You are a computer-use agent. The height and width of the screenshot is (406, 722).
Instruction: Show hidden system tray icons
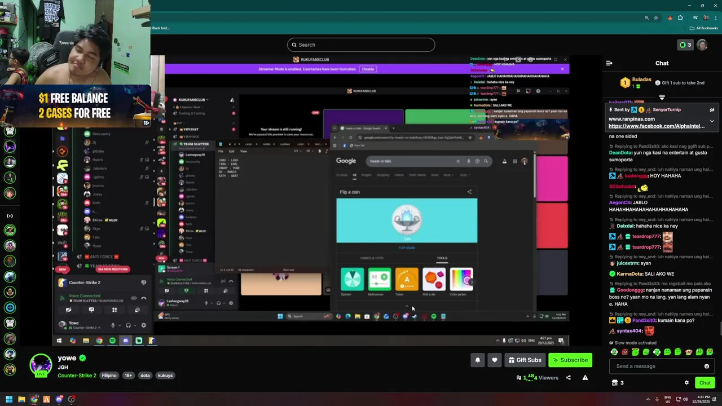point(648,399)
